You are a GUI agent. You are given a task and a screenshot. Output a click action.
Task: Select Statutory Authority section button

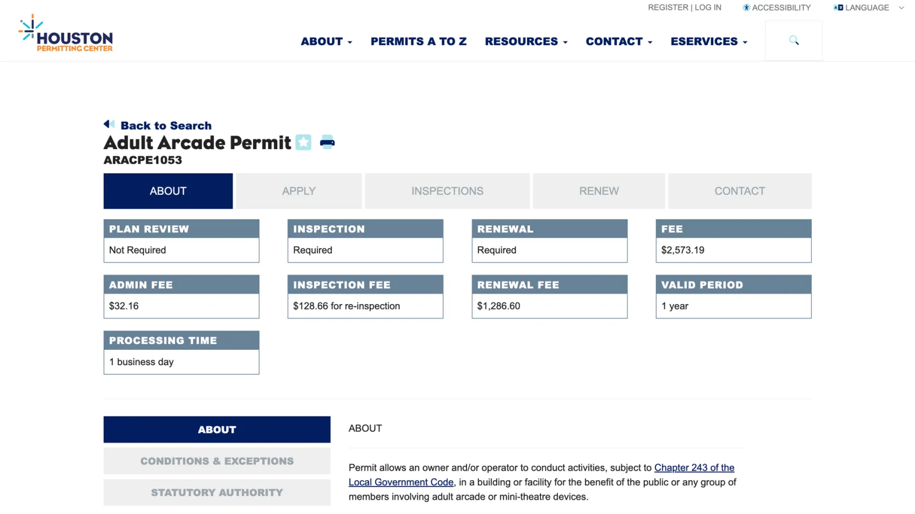click(x=217, y=493)
